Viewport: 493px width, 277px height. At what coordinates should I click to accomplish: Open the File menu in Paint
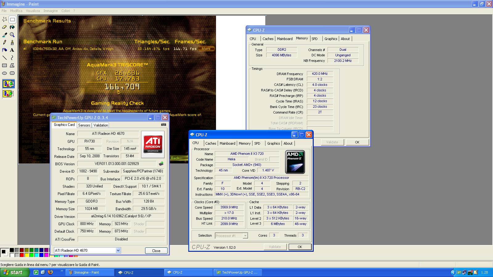[x=4, y=11]
